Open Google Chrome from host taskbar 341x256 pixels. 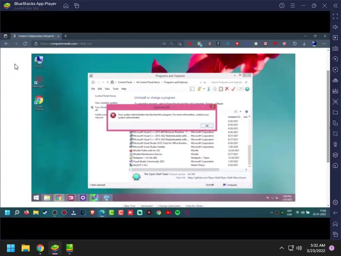click(40, 248)
